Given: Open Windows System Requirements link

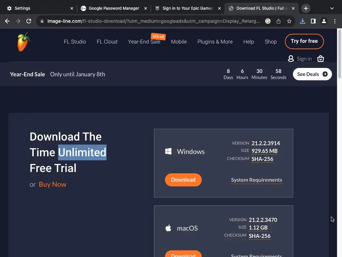Looking at the screenshot, I should tap(256, 180).
